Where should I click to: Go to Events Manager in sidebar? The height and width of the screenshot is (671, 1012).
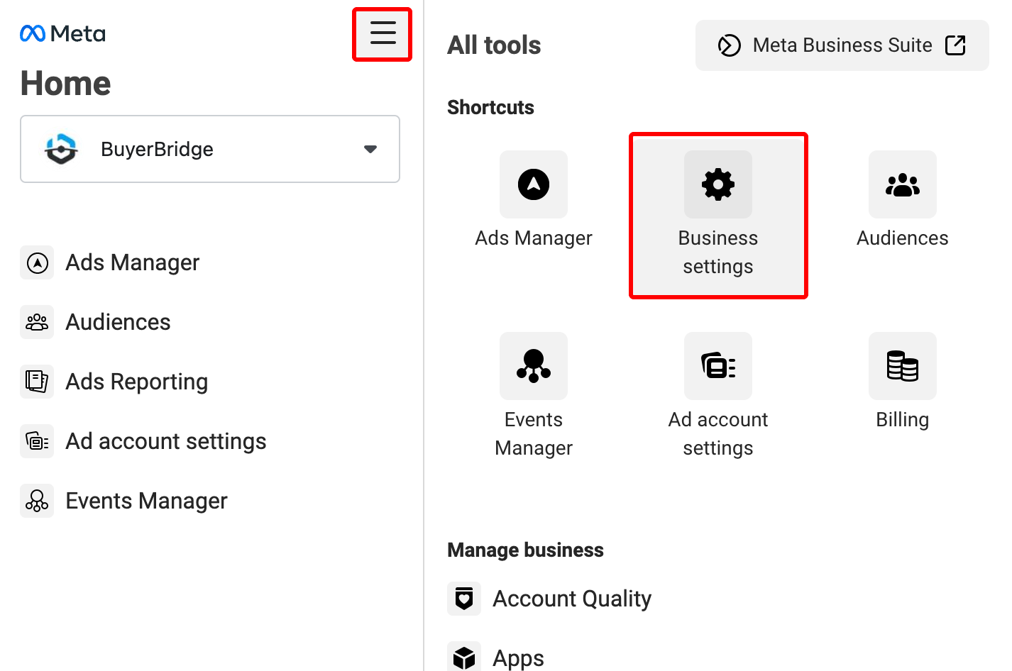pos(146,501)
